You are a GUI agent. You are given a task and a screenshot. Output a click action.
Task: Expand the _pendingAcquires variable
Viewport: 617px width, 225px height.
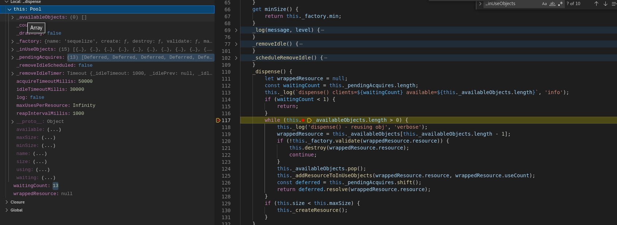click(12, 57)
